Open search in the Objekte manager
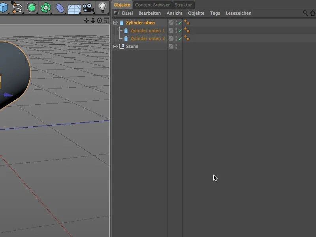This screenshot has width=316, height=237. tap(305, 13)
